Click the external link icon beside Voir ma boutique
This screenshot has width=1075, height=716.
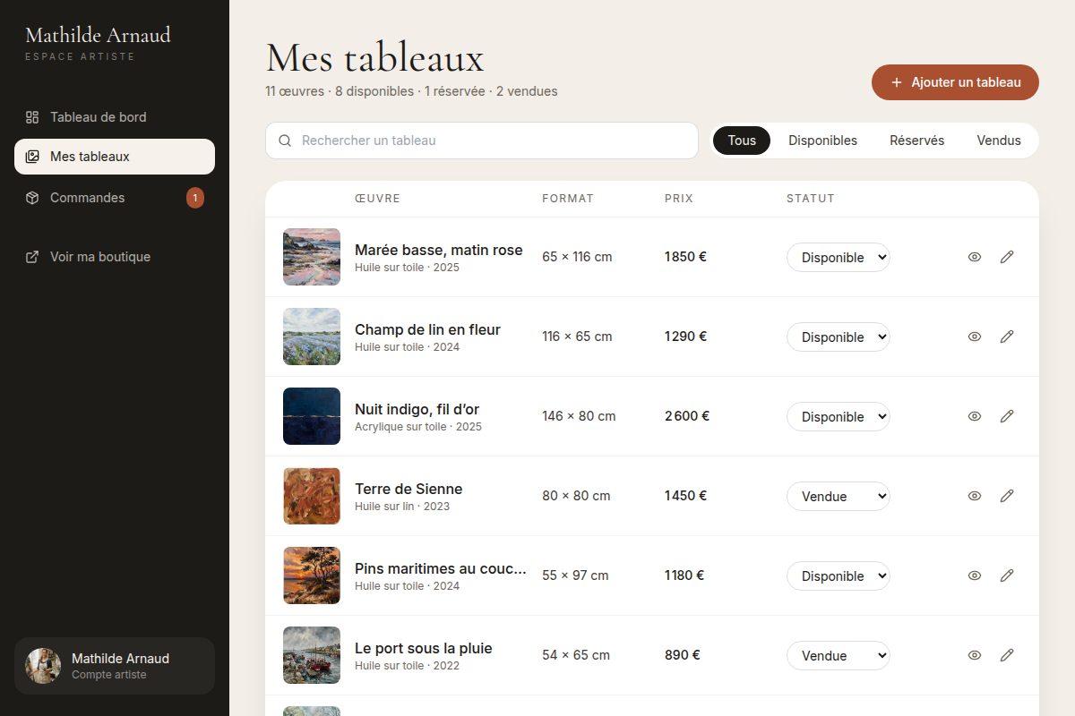pos(32,257)
